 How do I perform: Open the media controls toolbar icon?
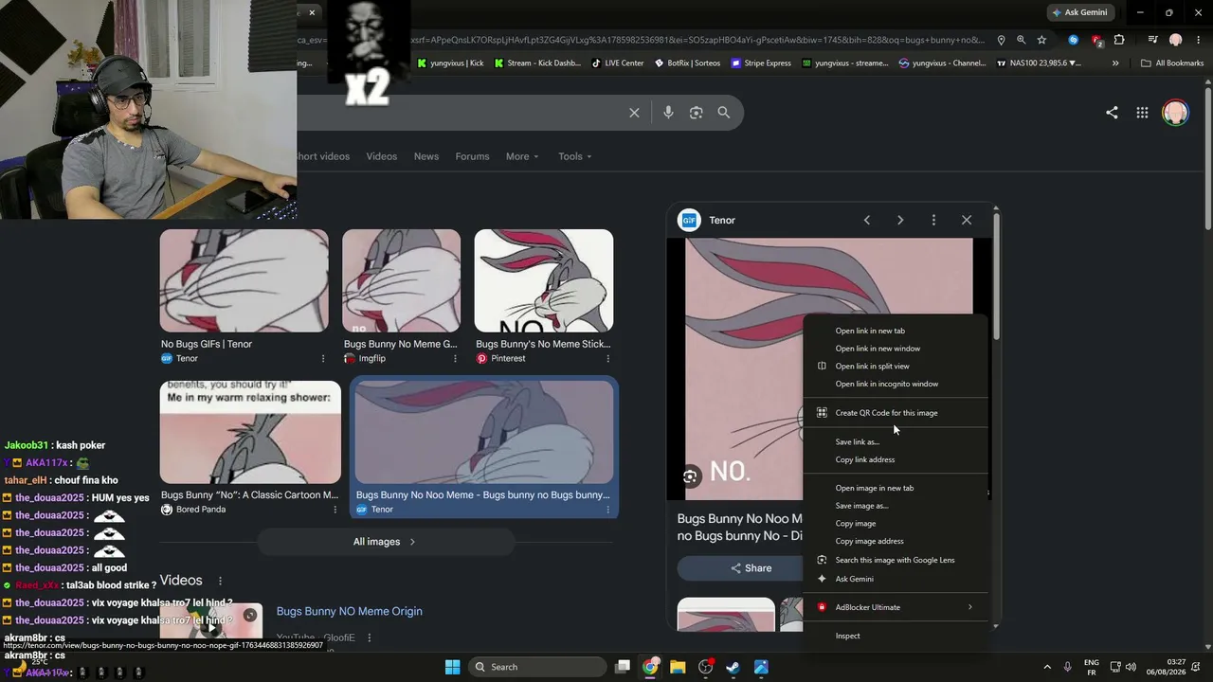(1152, 40)
